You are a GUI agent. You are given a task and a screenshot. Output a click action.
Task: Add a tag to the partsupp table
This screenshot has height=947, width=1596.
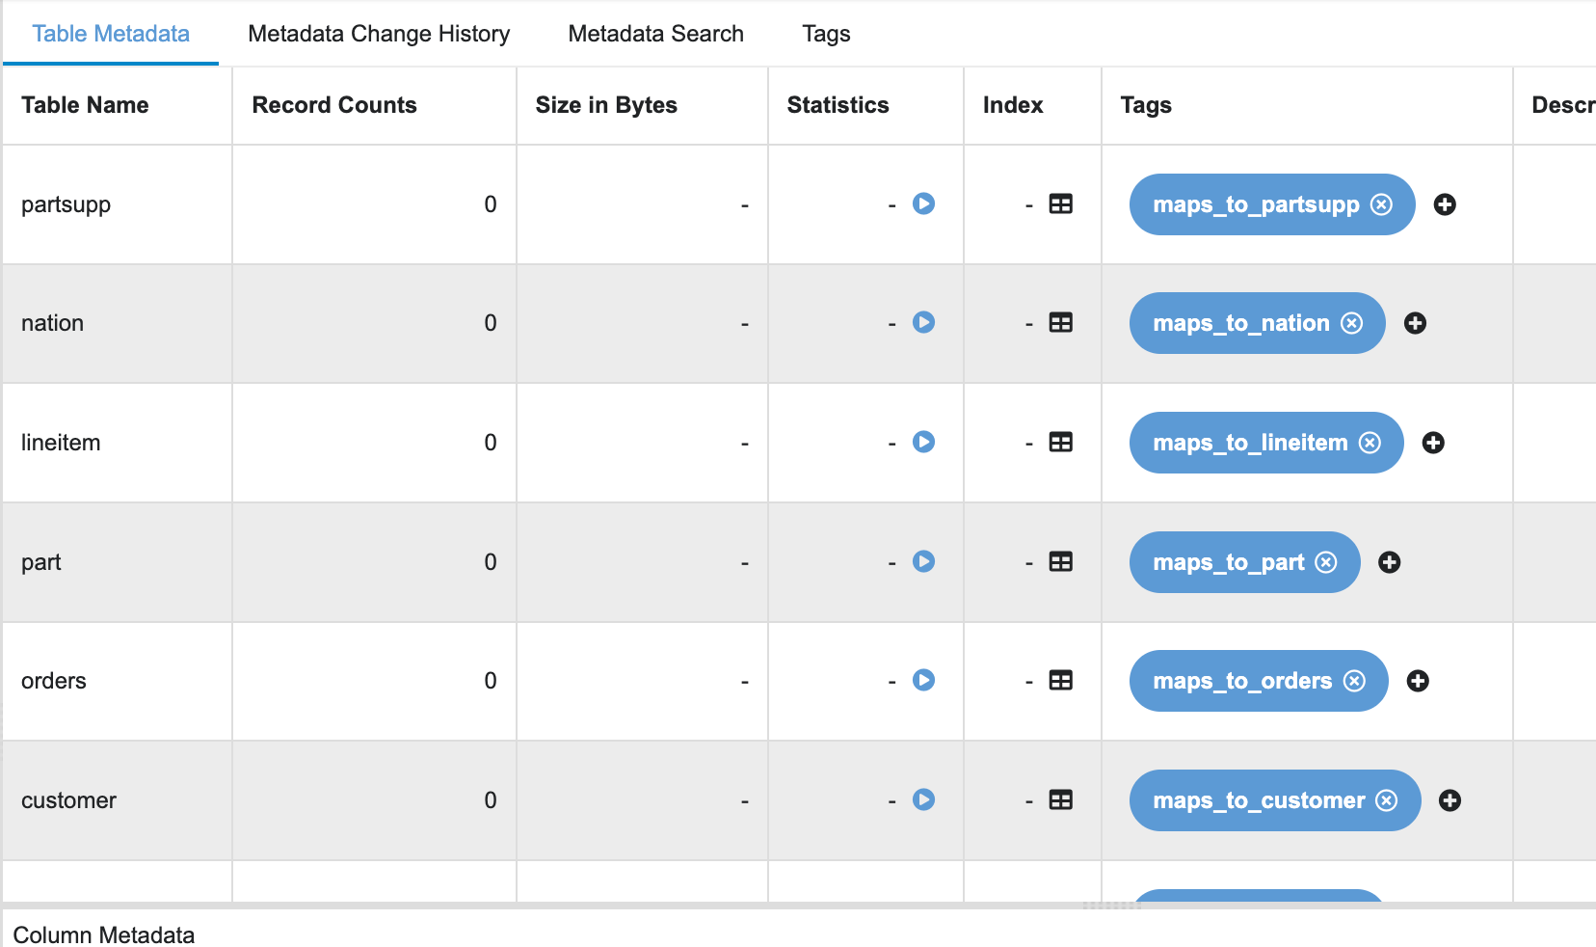pos(1444,204)
